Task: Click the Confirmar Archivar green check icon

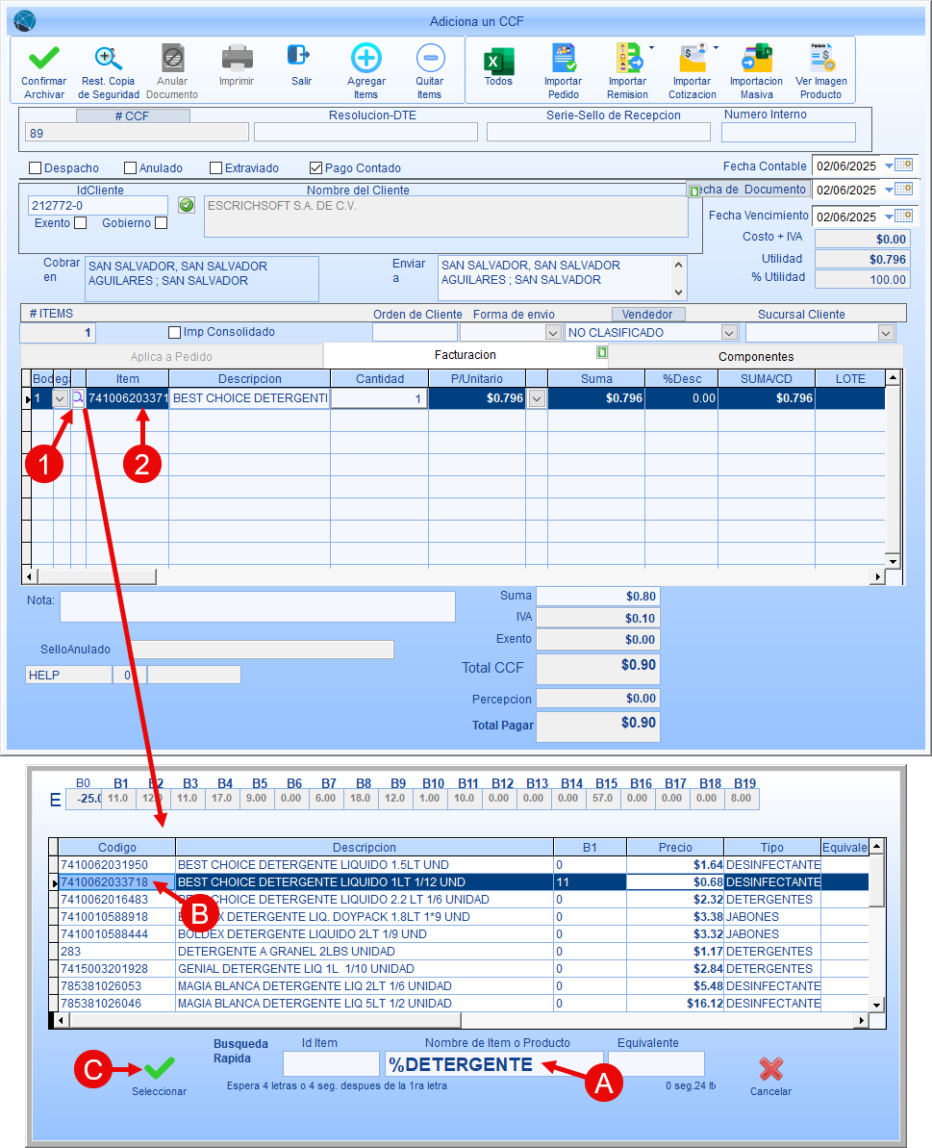Action: (44, 57)
